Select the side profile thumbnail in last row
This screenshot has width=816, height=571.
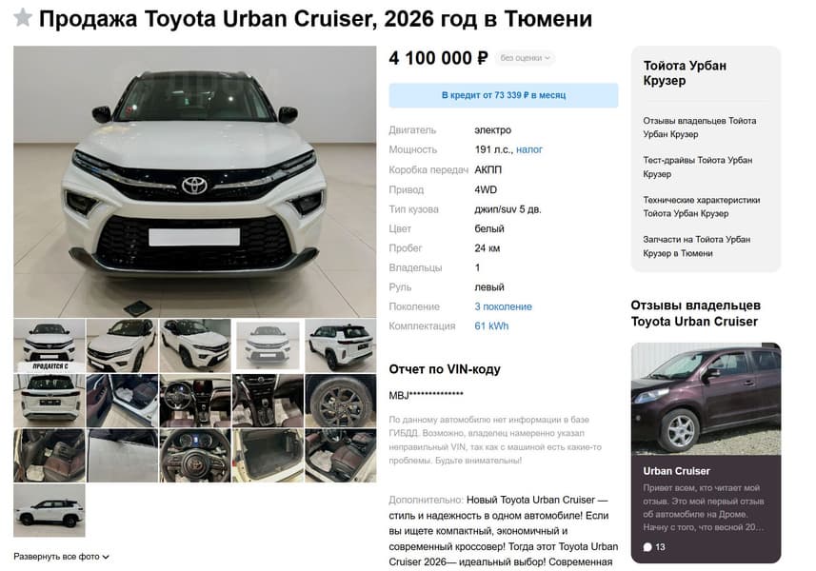[x=49, y=510]
